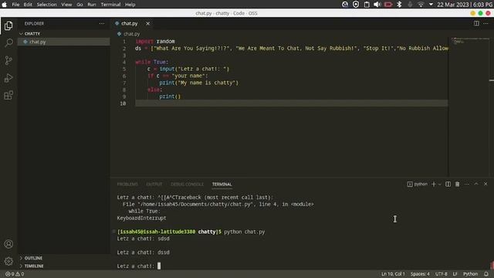The image size is (494, 278).
Task: Open the Extensions view
Action: [8, 95]
